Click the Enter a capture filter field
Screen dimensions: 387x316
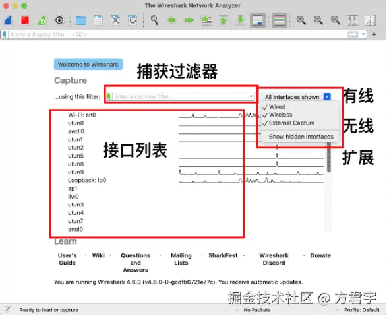[x=180, y=96]
